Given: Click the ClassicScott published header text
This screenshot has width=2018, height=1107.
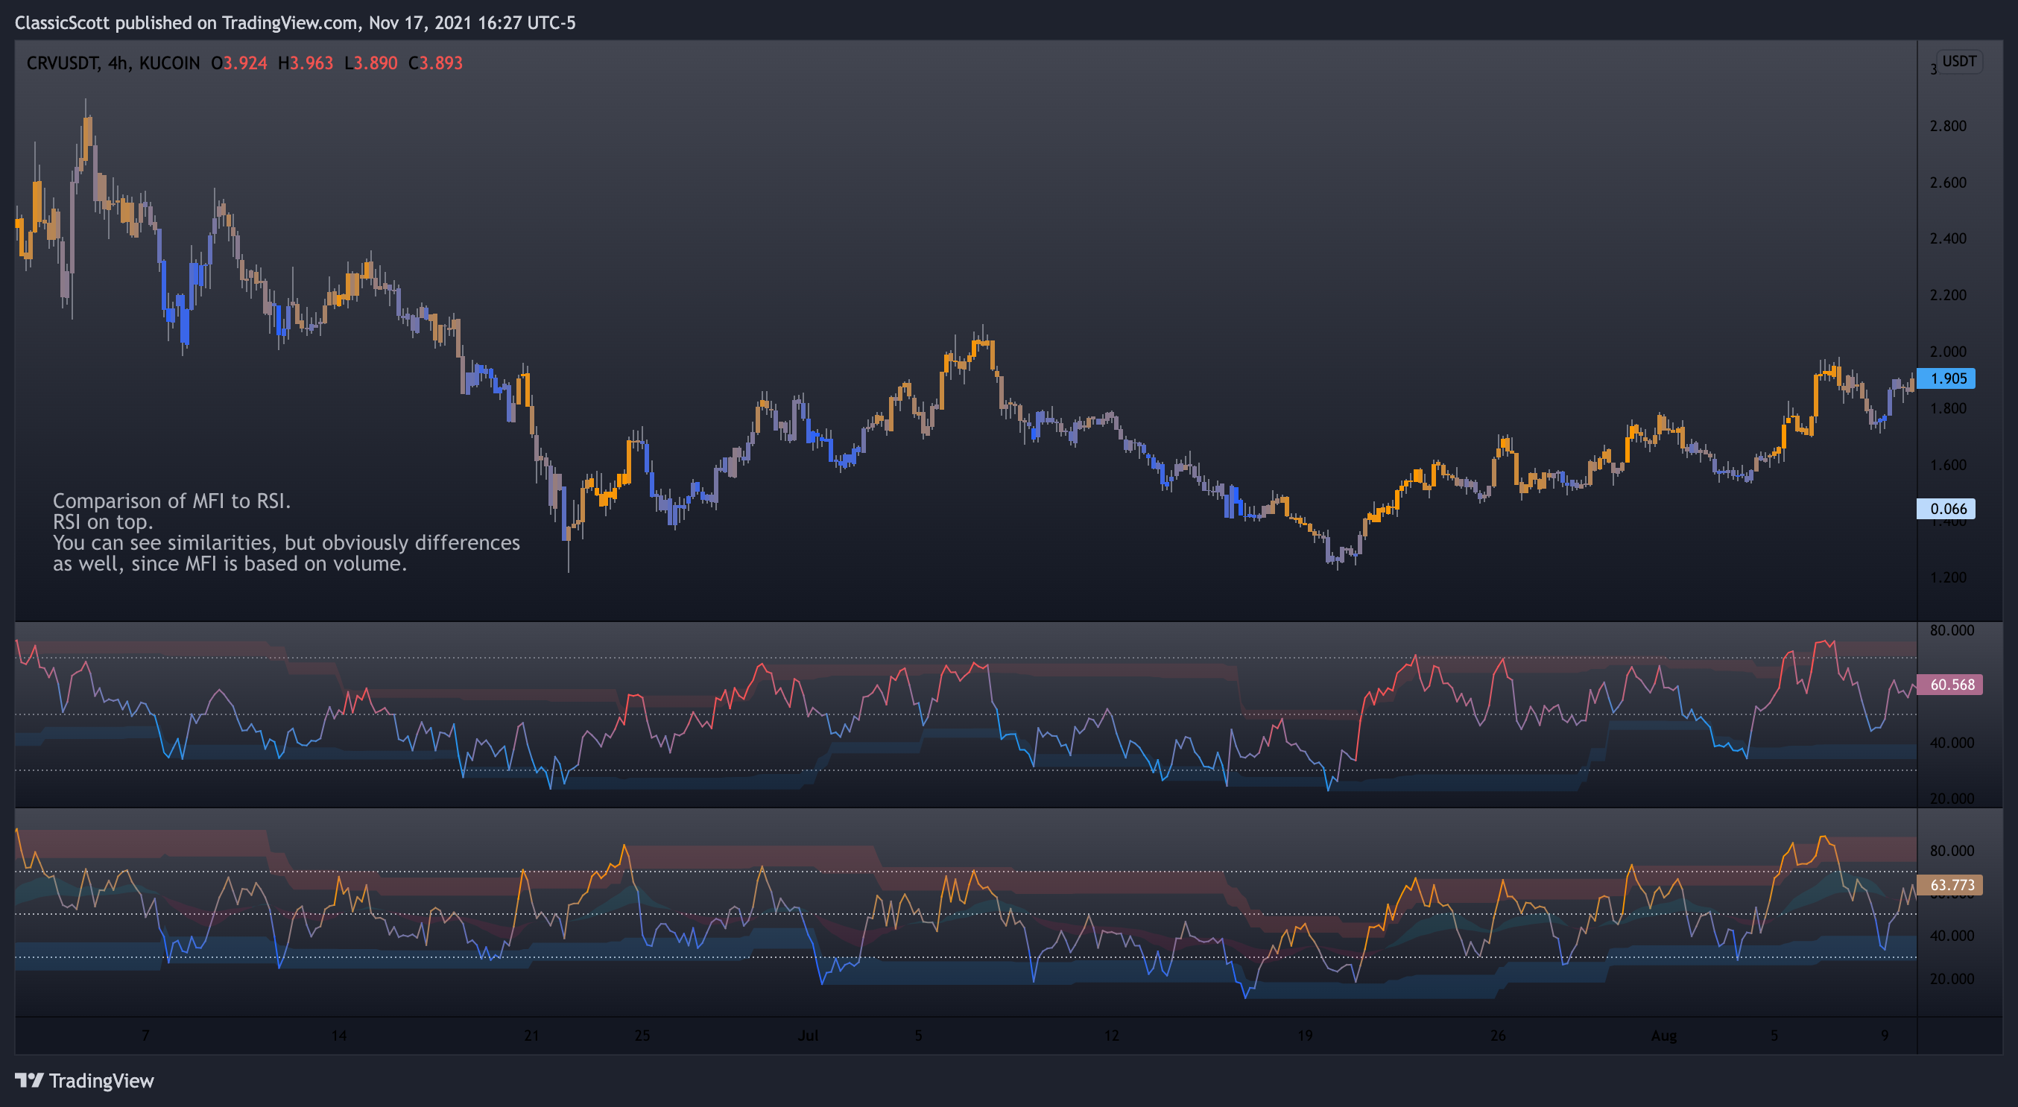Looking at the screenshot, I should point(294,22).
